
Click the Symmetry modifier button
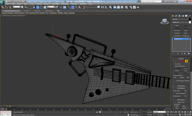[x=177, y=33]
